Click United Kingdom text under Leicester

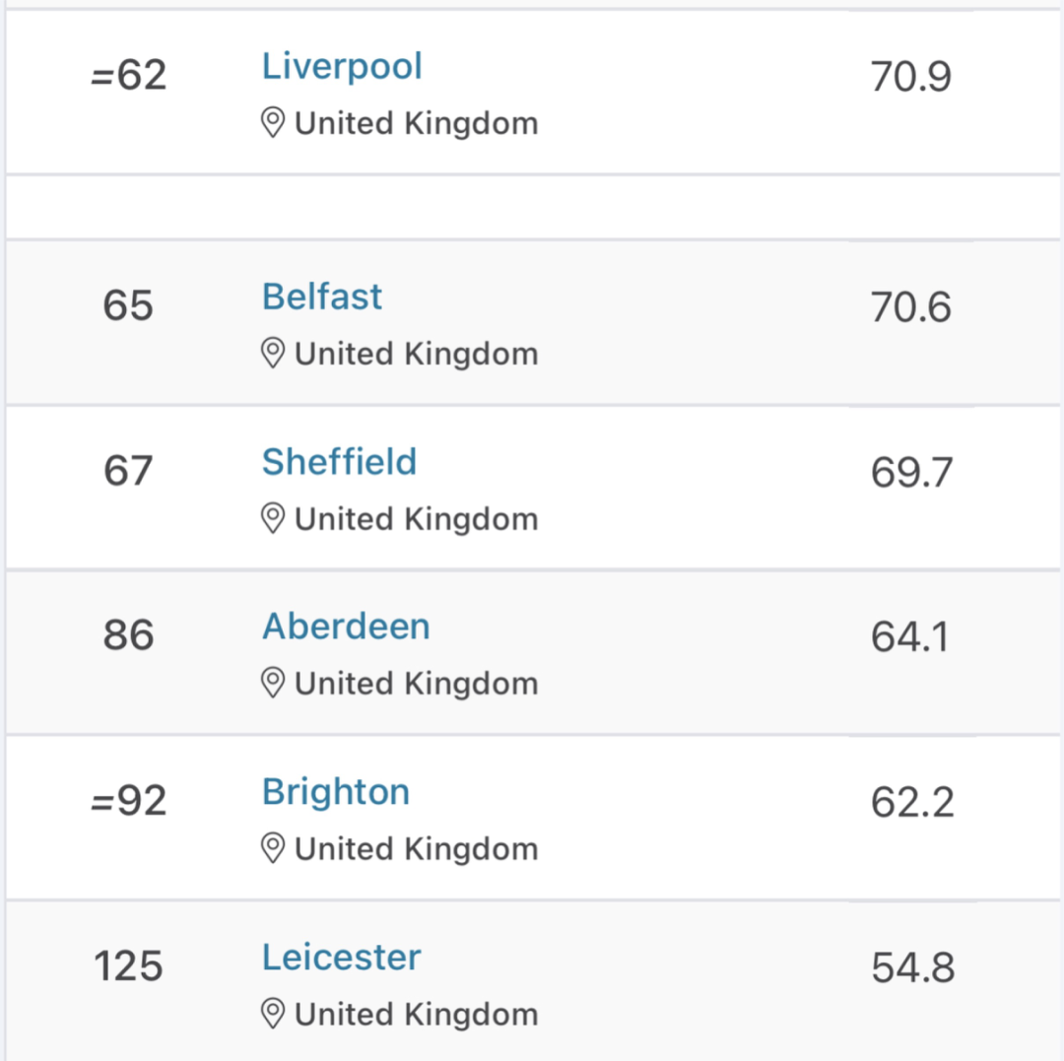click(x=416, y=1015)
